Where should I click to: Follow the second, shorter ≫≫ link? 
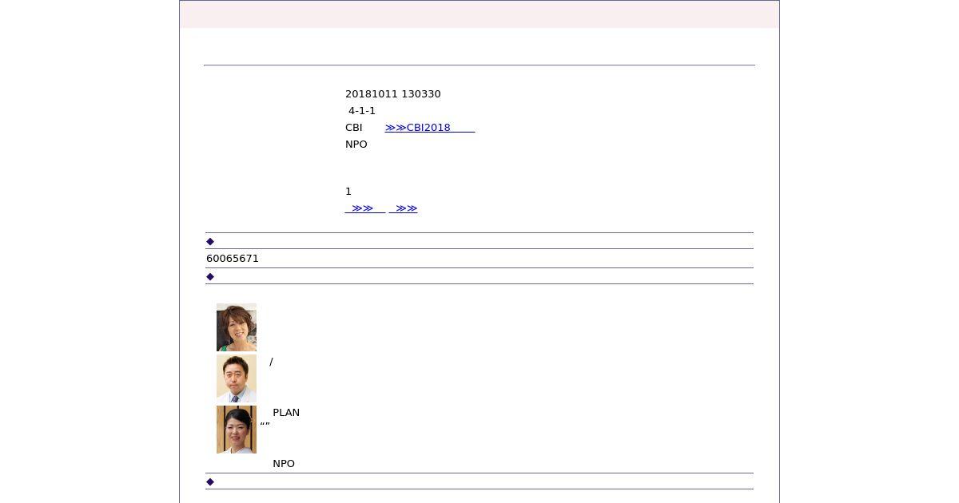click(403, 208)
